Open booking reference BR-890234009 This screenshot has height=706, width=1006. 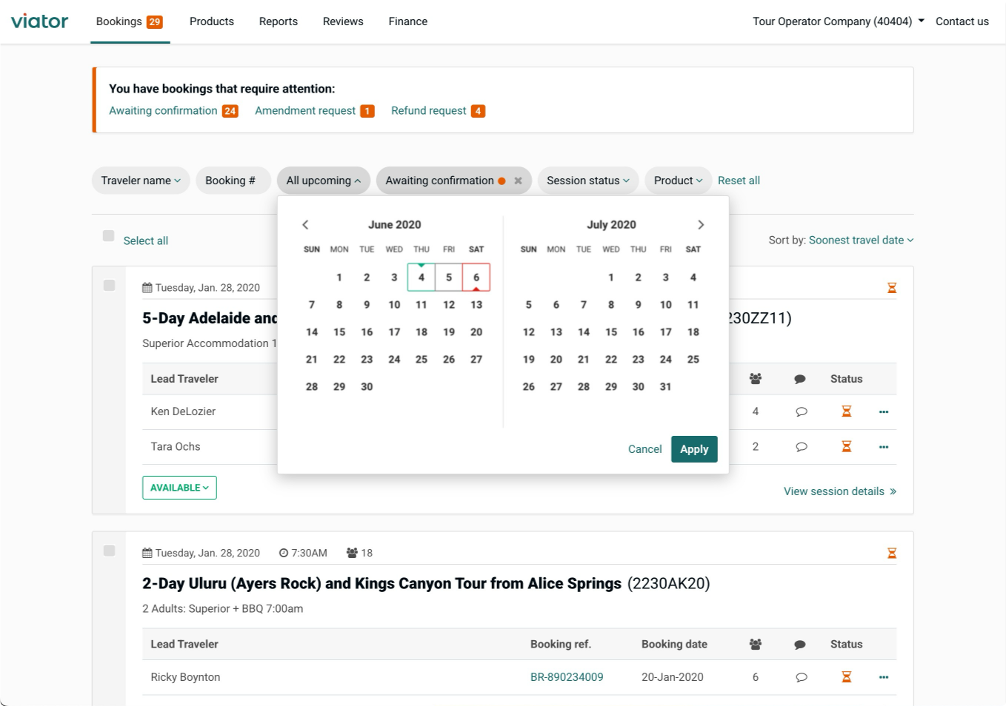567,677
